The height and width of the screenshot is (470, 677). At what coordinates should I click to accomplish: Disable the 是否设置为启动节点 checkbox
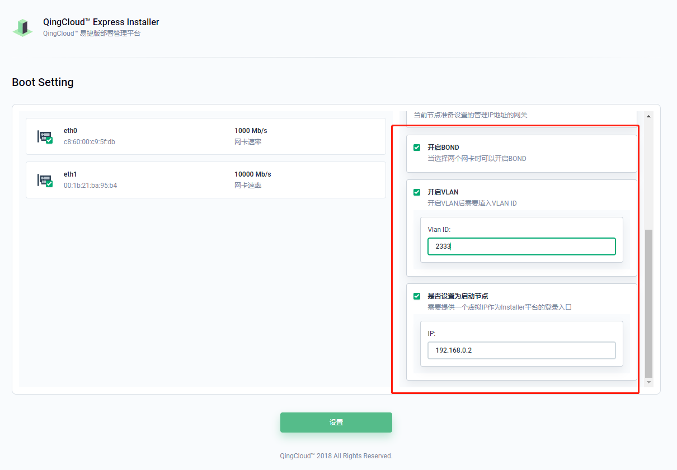(417, 296)
